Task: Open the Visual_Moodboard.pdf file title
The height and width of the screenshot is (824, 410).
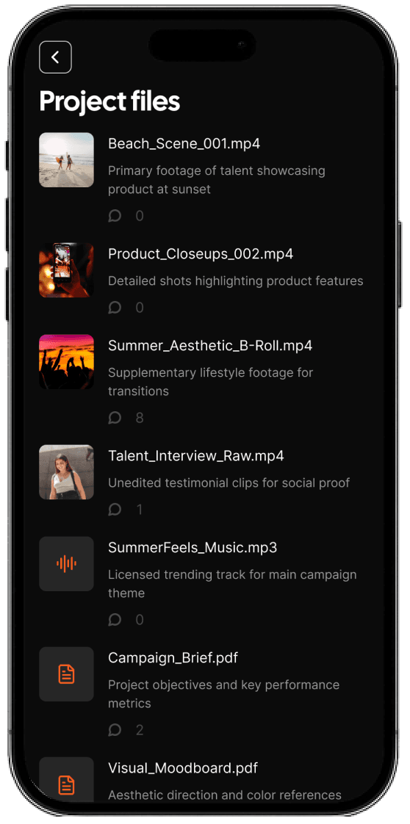Action: [x=183, y=768]
